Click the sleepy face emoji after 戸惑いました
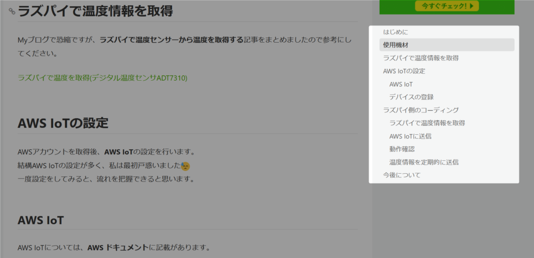This screenshot has height=258, width=534. pyautogui.click(x=185, y=166)
